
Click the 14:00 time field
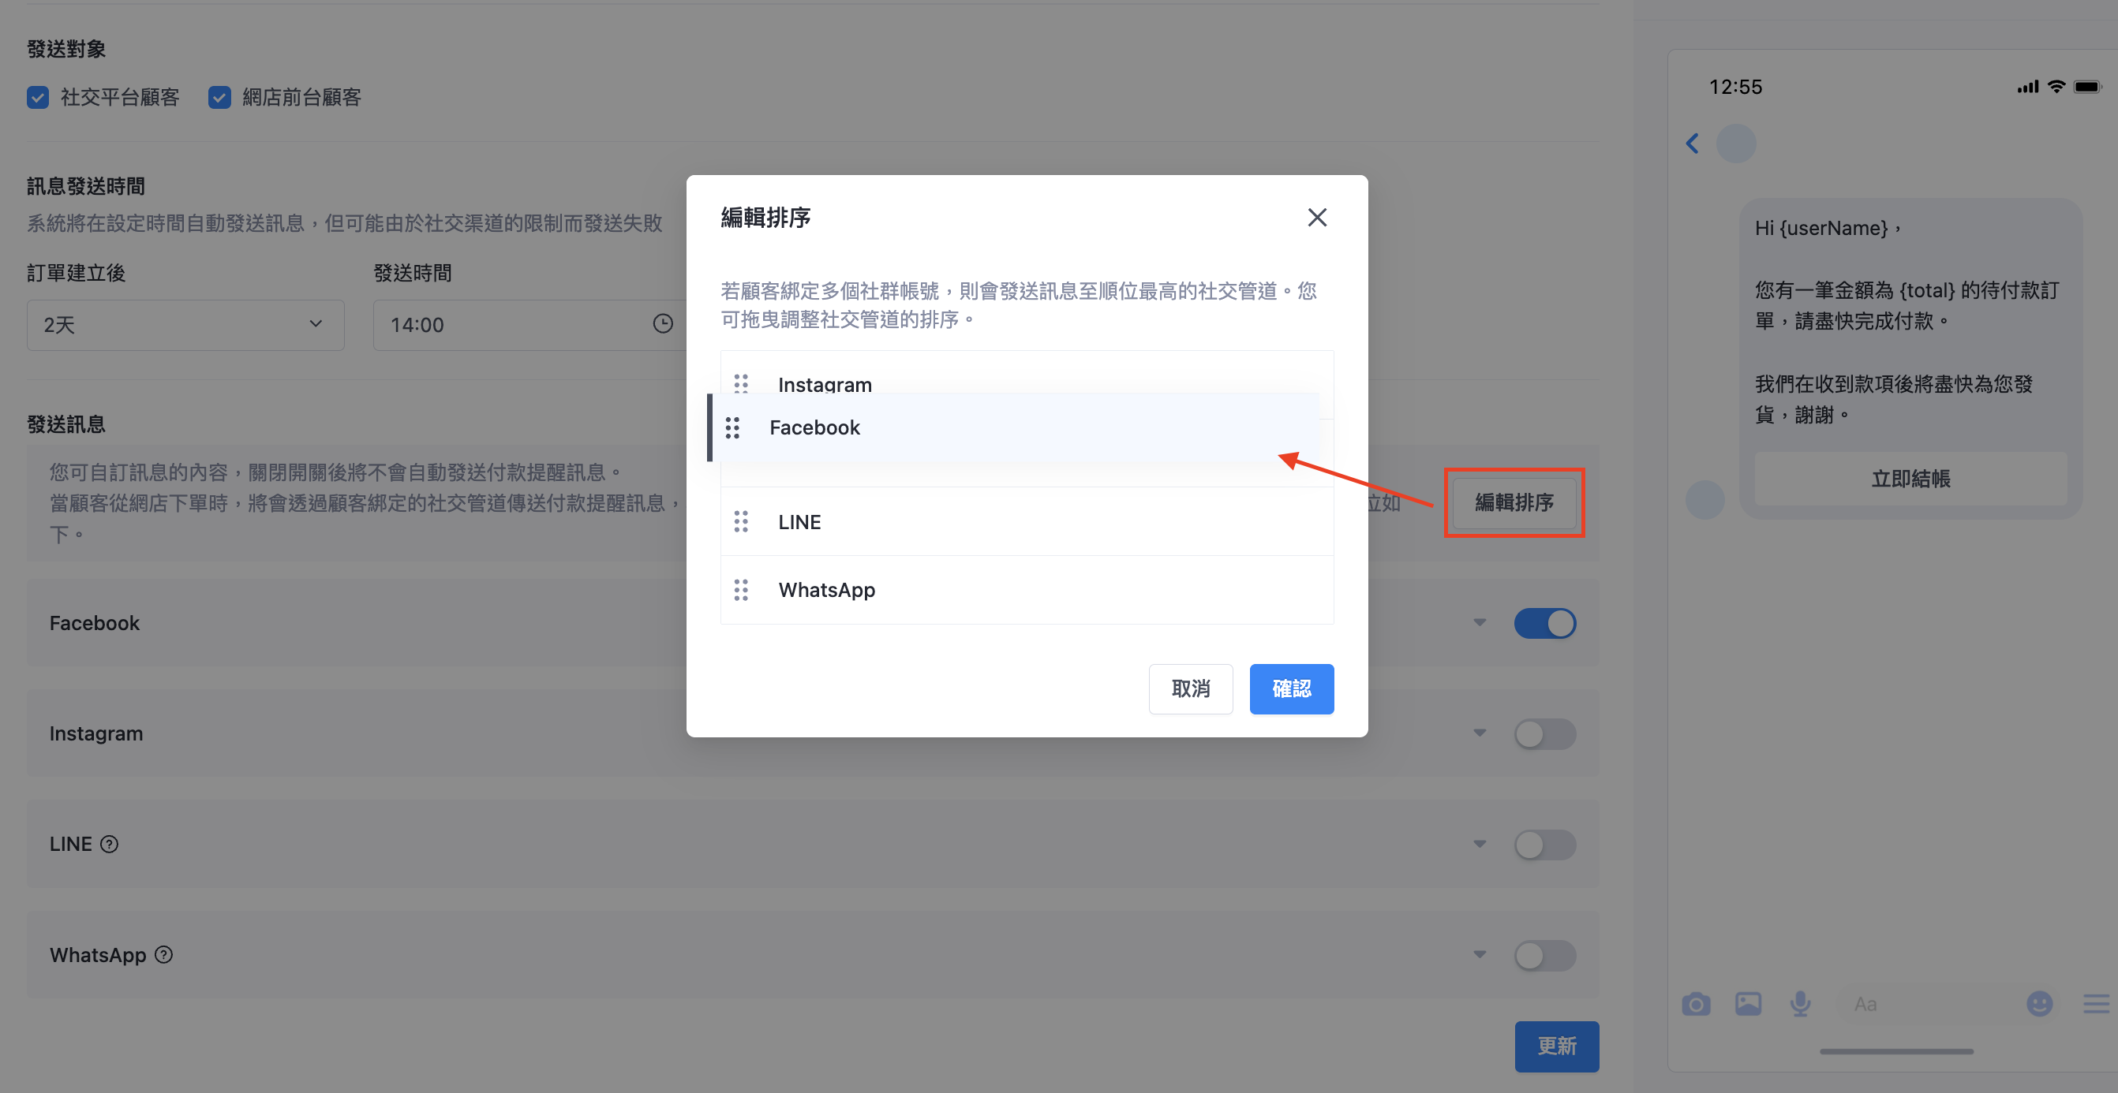pos(529,325)
